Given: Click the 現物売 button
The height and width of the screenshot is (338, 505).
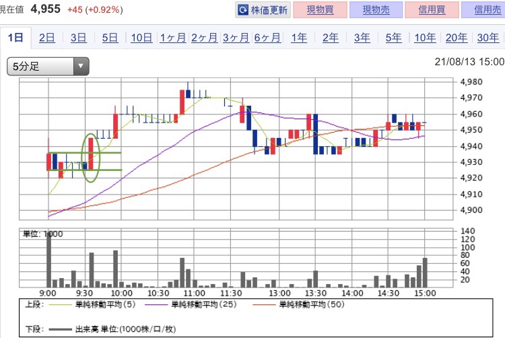Looking at the screenshot, I should click(x=376, y=10).
